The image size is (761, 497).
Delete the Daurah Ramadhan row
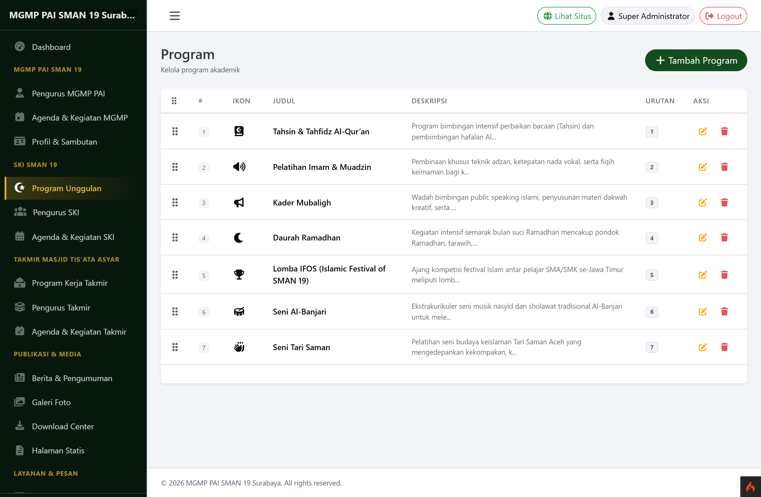[724, 238]
